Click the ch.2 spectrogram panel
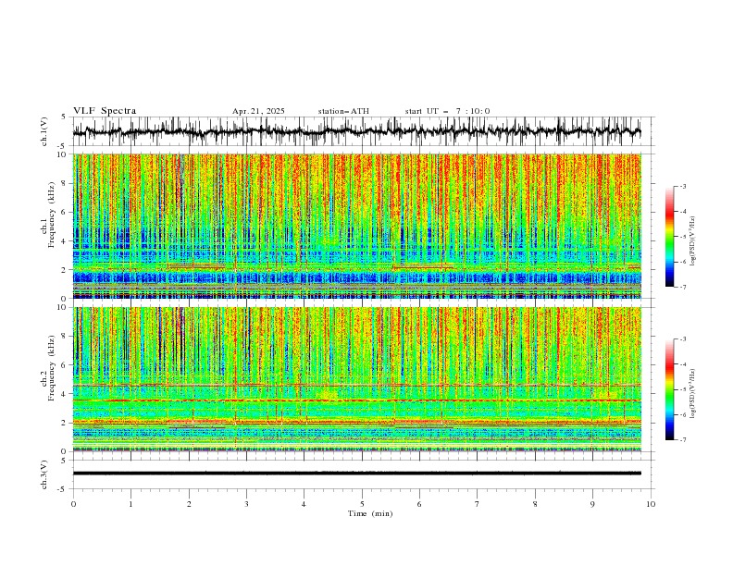Image resolution: width=733 pixels, height=566 pixels. 357,379
